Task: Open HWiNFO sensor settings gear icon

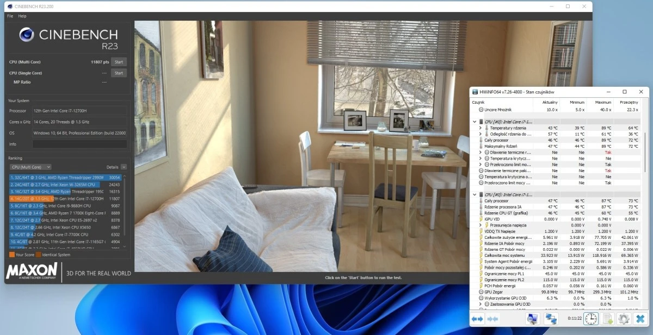Action: (x=624, y=319)
